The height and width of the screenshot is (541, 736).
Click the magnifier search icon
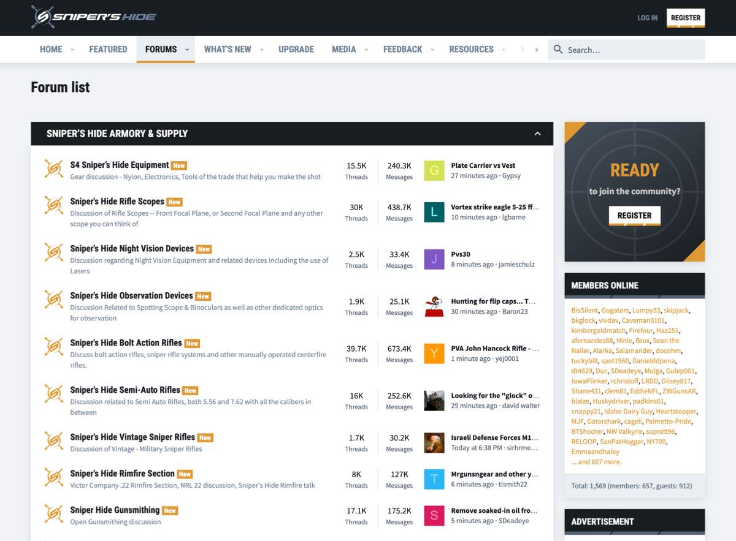(558, 50)
